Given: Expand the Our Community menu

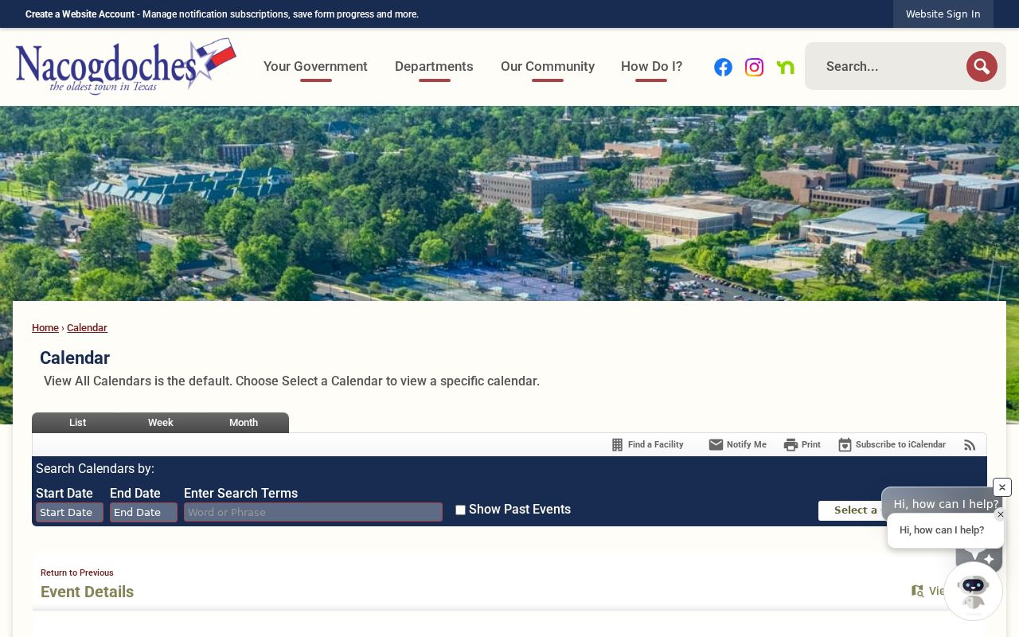Looking at the screenshot, I should [548, 67].
